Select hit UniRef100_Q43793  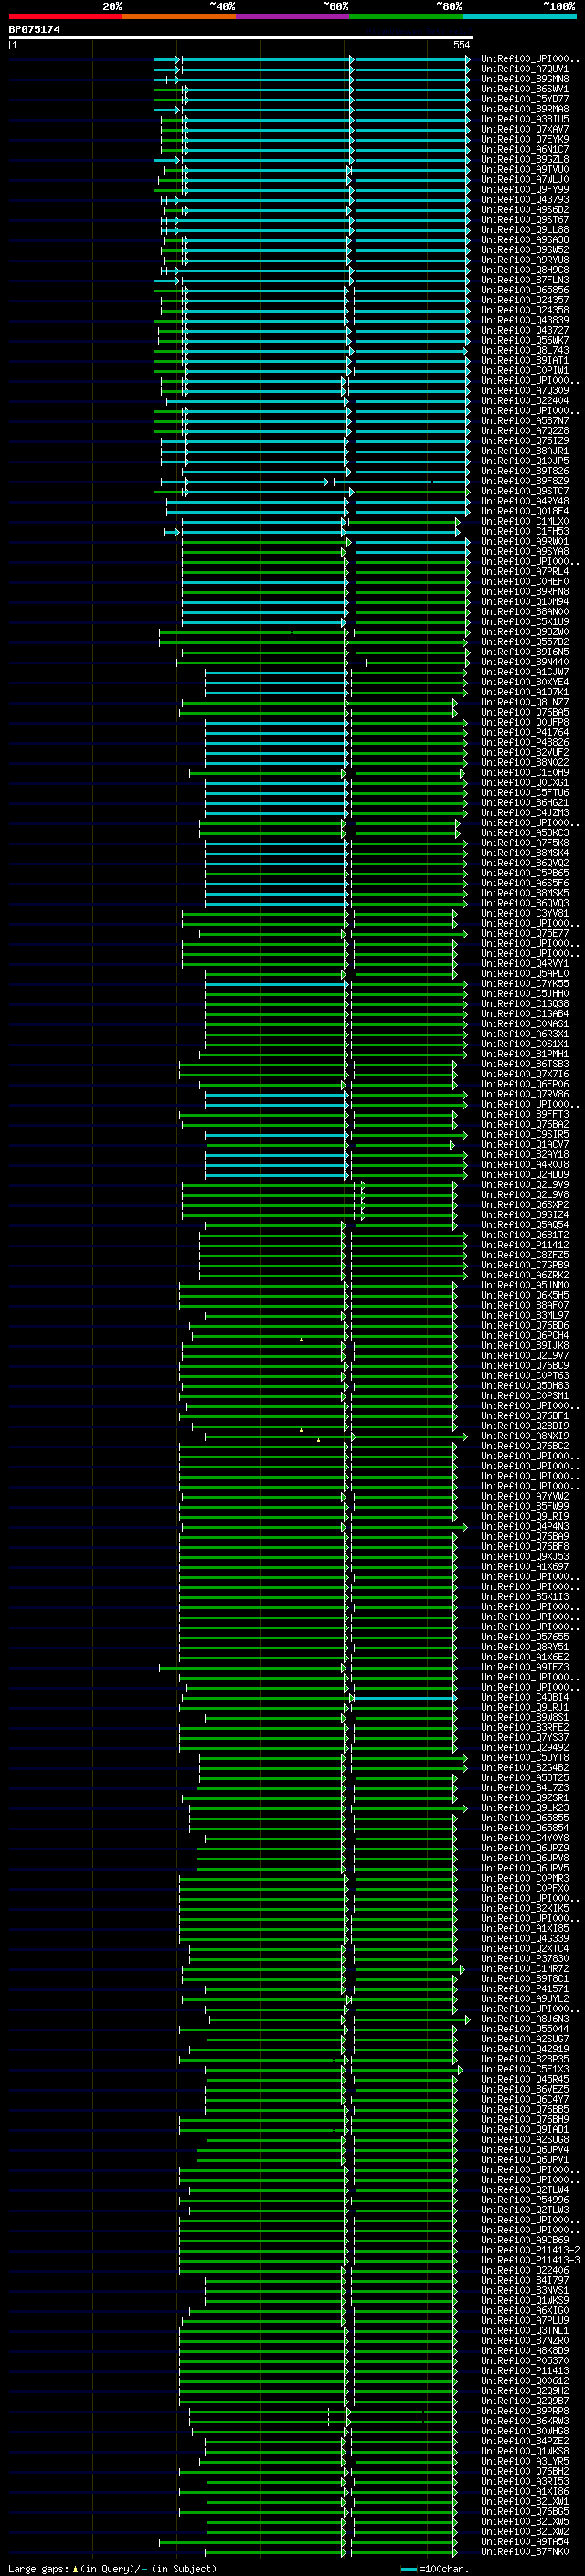pyautogui.click(x=524, y=199)
